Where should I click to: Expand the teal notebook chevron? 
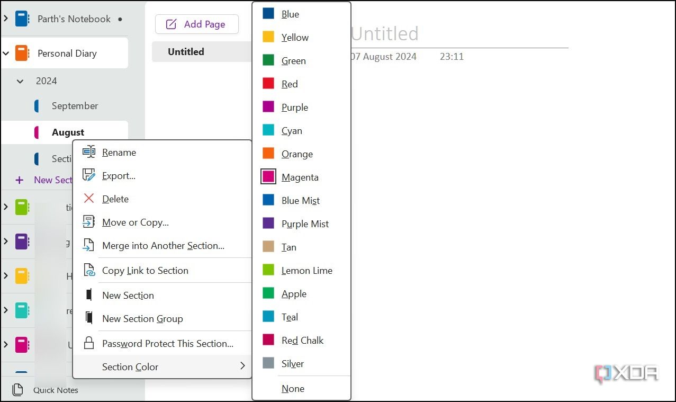coord(5,310)
